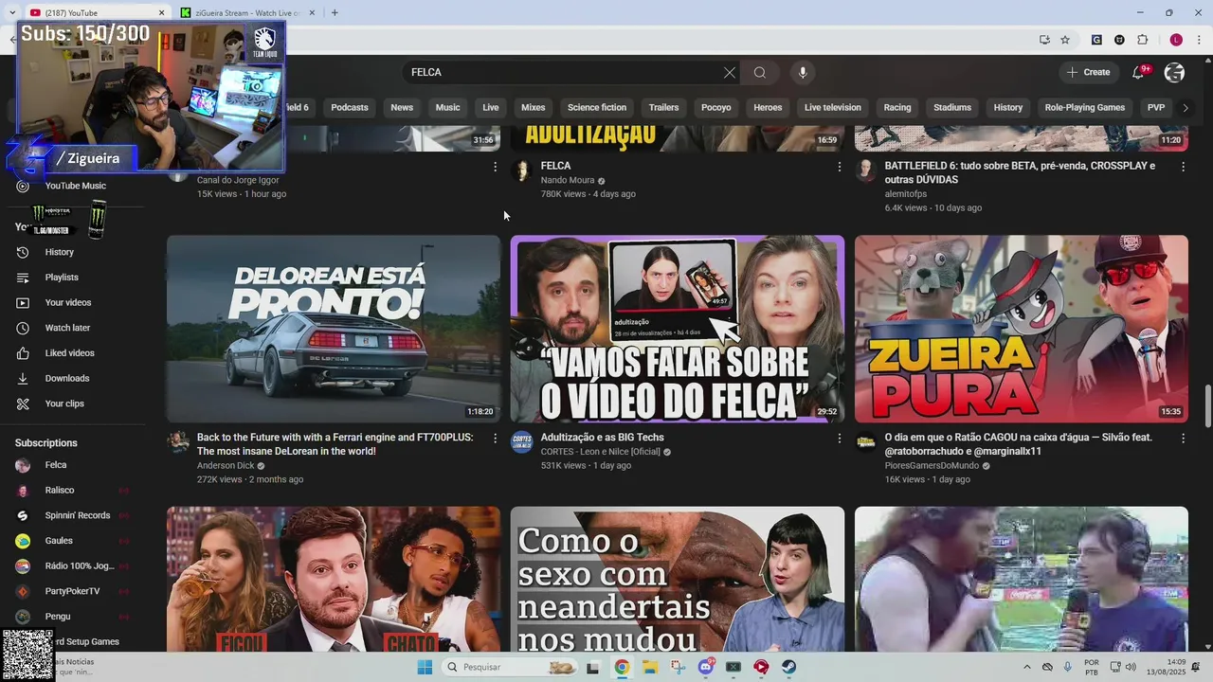Click the Create button
Viewport: 1213px width, 682px height.
[x=1088, y=72]
